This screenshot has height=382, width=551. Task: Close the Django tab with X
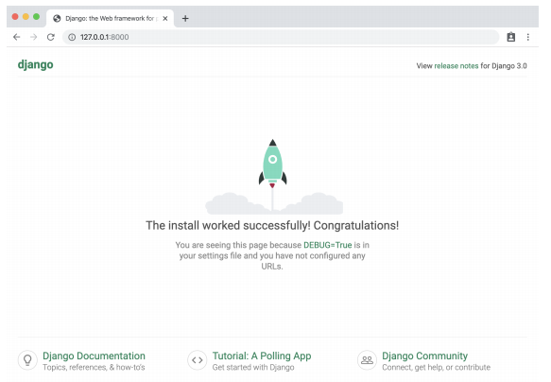pyautogui.click(x=165, y=18)
